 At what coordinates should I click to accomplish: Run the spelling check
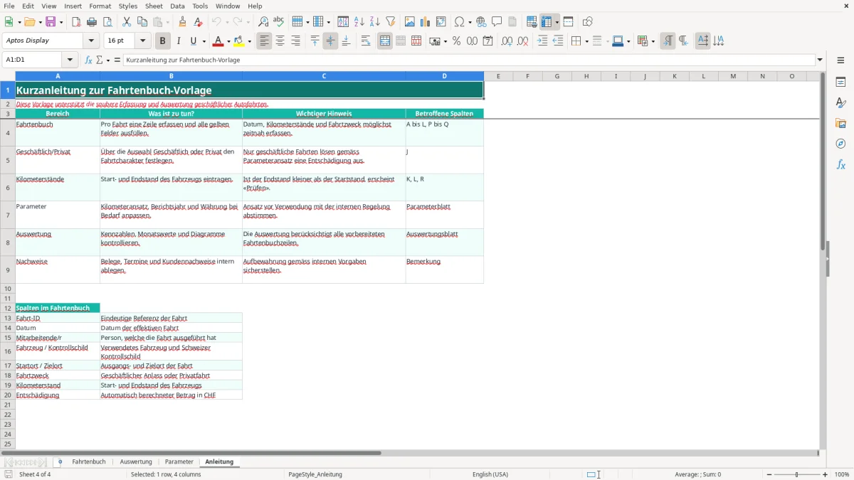(x=279, y=22)
